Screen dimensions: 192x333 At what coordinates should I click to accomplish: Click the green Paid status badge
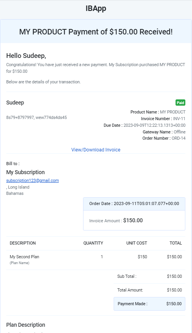coord(180,103)
